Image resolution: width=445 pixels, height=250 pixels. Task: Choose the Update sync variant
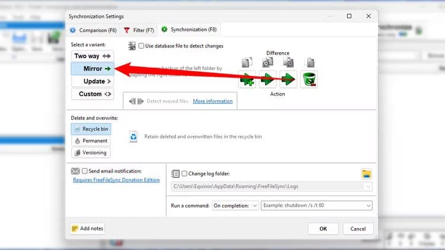point(93,81)
